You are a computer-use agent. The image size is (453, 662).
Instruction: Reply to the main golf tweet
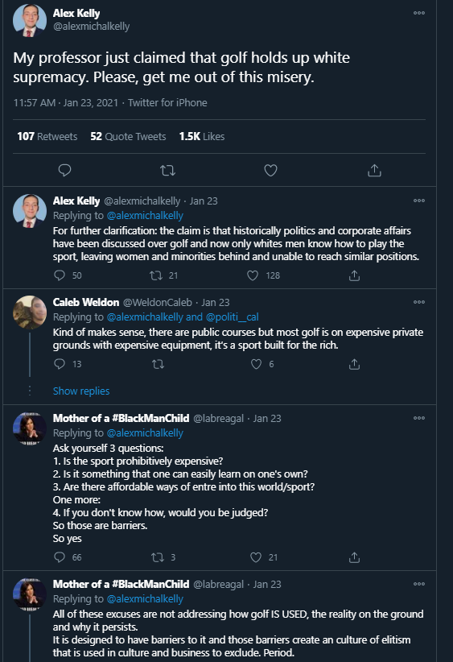pos(64,170)
